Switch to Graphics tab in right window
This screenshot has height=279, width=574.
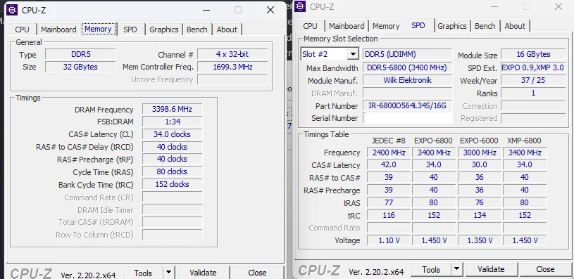[451, 26]
